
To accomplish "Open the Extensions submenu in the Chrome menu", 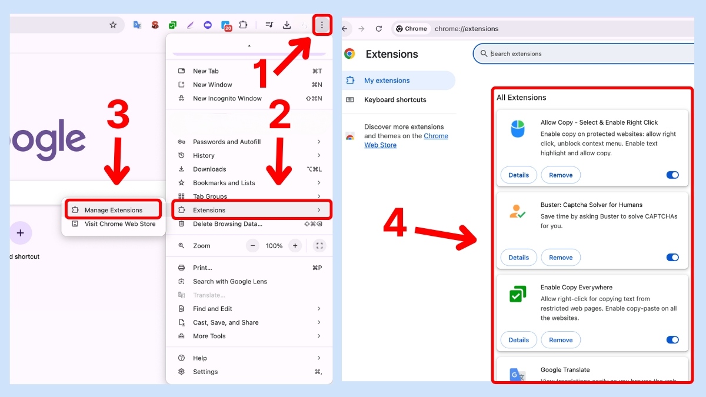I will [252, 210].
